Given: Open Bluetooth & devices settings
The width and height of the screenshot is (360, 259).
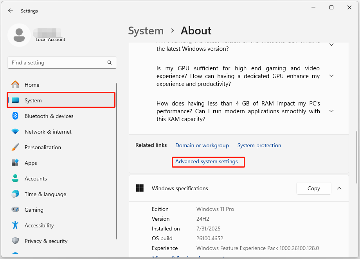Looking at the screenshot, I should [61, 116].
